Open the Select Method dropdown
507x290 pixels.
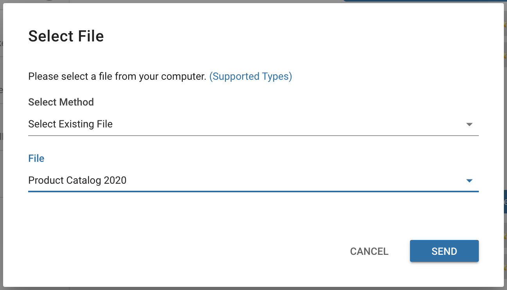click(253, 124)
